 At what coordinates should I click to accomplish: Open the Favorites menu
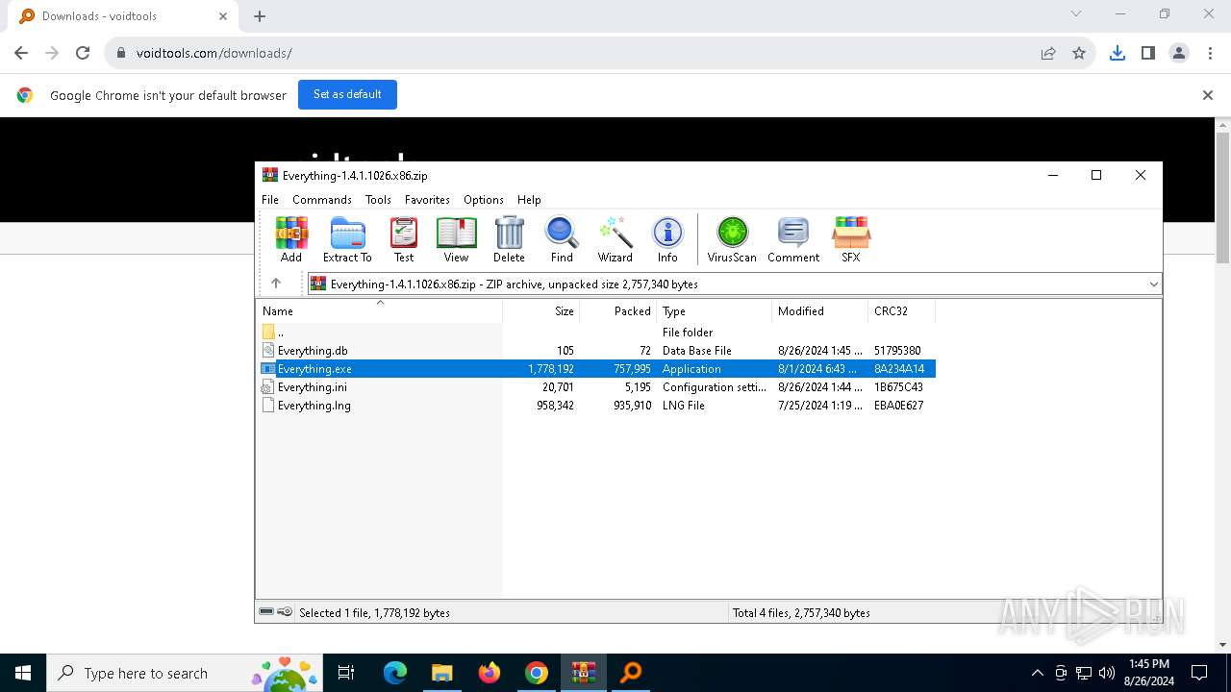pos(427,200)
